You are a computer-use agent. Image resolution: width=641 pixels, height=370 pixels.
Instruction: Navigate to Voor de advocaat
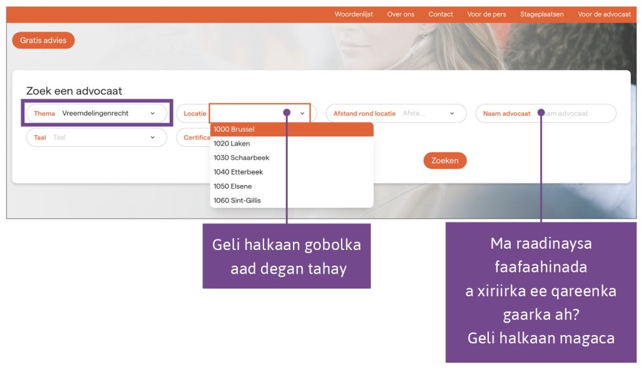(603, 14)
